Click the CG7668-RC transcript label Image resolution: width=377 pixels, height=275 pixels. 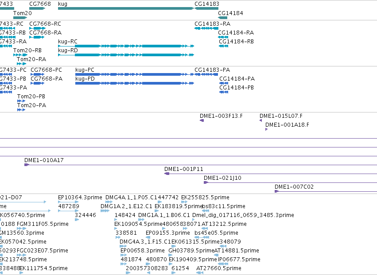point(45,24)
